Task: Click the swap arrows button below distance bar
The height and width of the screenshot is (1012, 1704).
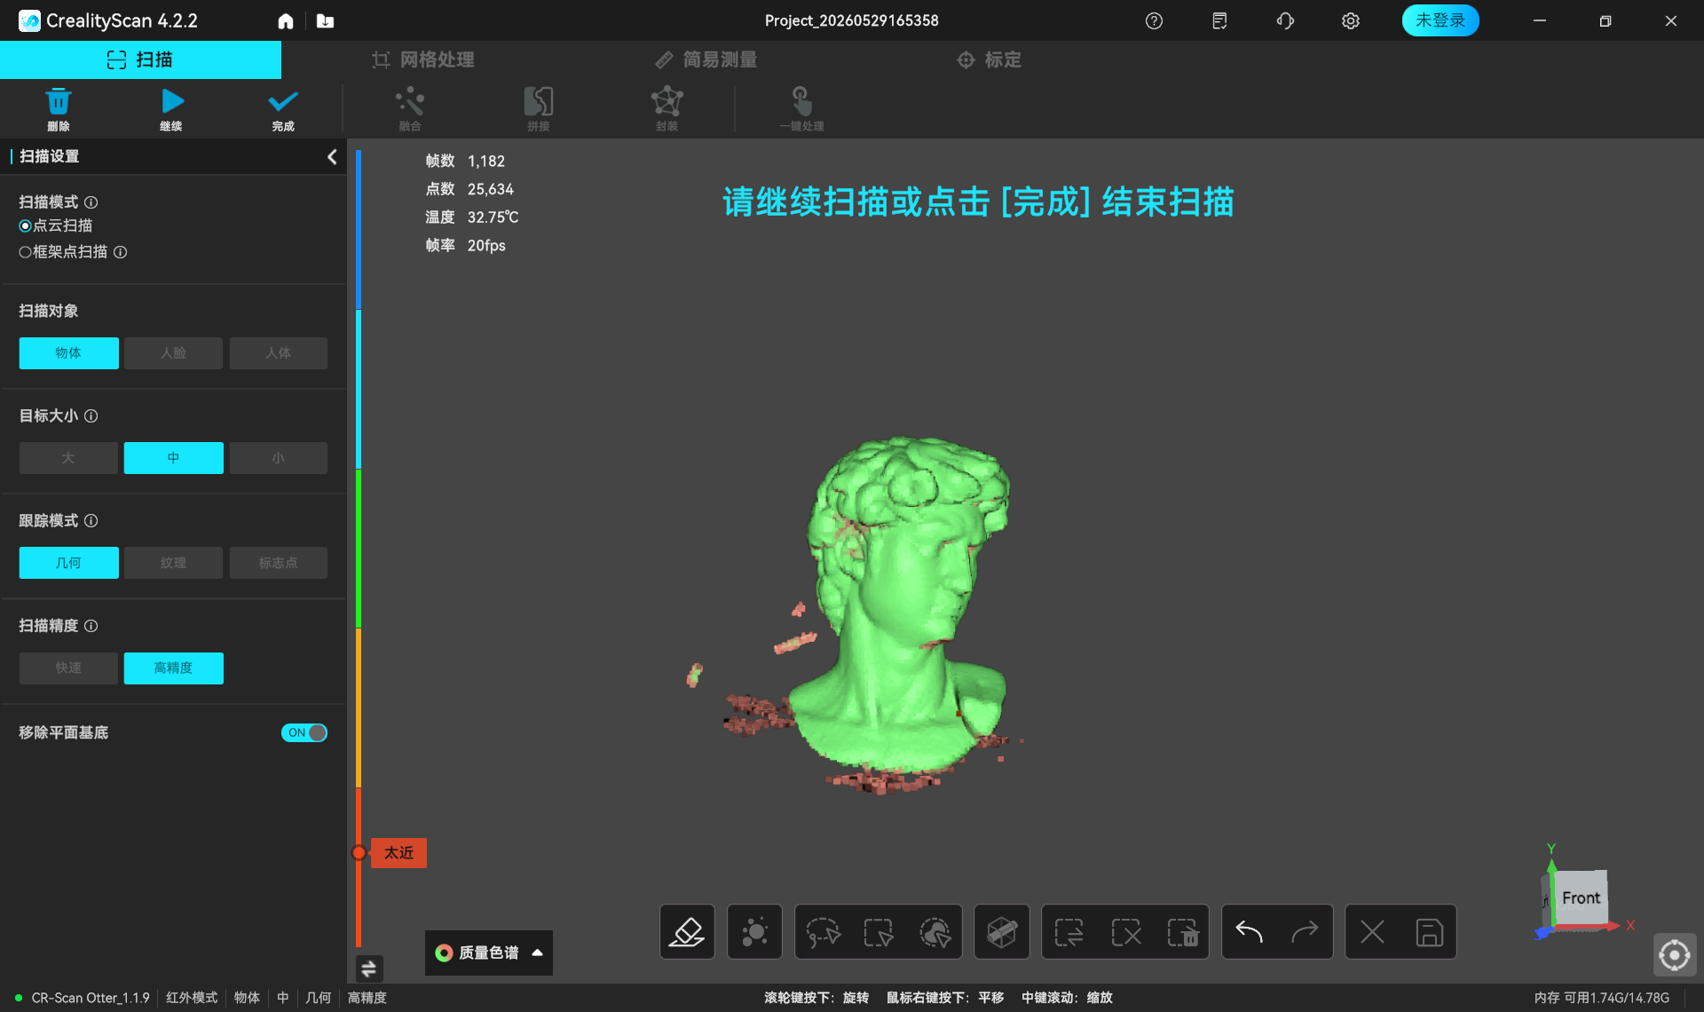Action: point(368,969)
